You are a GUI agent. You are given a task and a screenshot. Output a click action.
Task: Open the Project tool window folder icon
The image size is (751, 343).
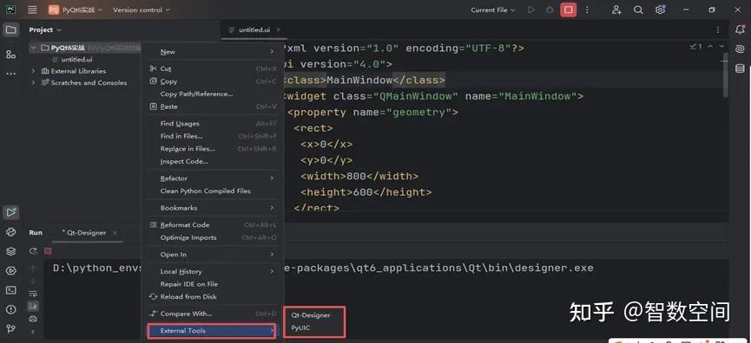pos(10,30)
